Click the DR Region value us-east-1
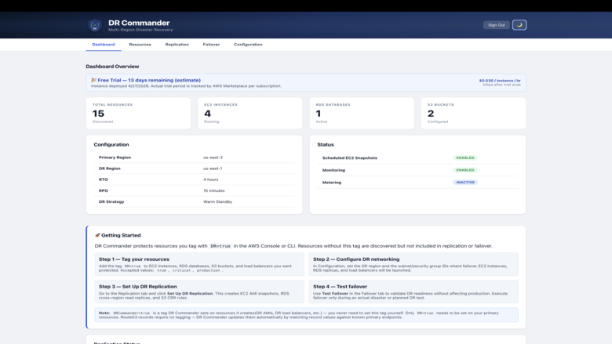 (x=213, y=168)
